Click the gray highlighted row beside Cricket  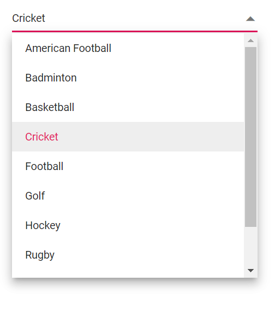tap(151, 137)
